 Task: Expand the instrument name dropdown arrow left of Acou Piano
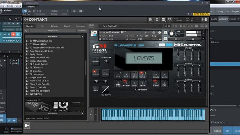click(101, 33)
